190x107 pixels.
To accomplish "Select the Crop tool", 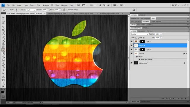I will 3,30.
